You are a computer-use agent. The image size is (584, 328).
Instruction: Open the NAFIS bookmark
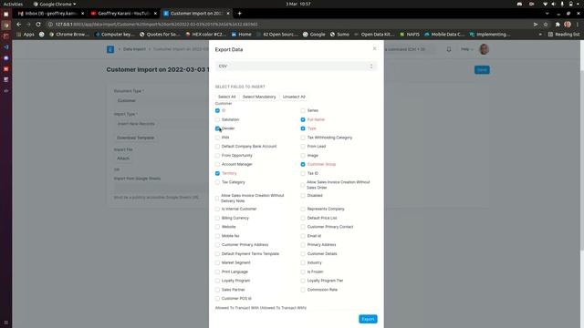[410, 35]
